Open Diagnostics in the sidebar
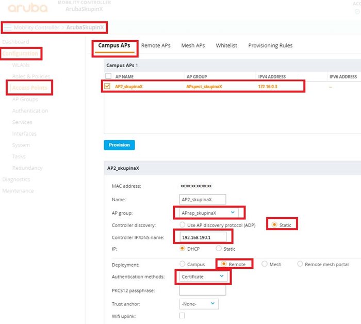Screen dimensions: 361x324 (x=16, y=180)
